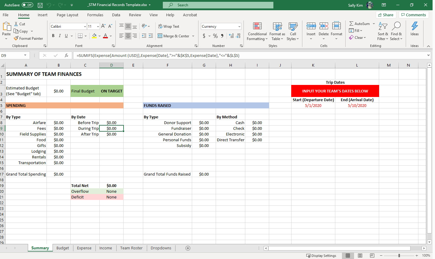This screenshot has height=259, width=435.
Task: Open the Data ribbon tab
Action: pyautogui.click(x=116, y=15)
